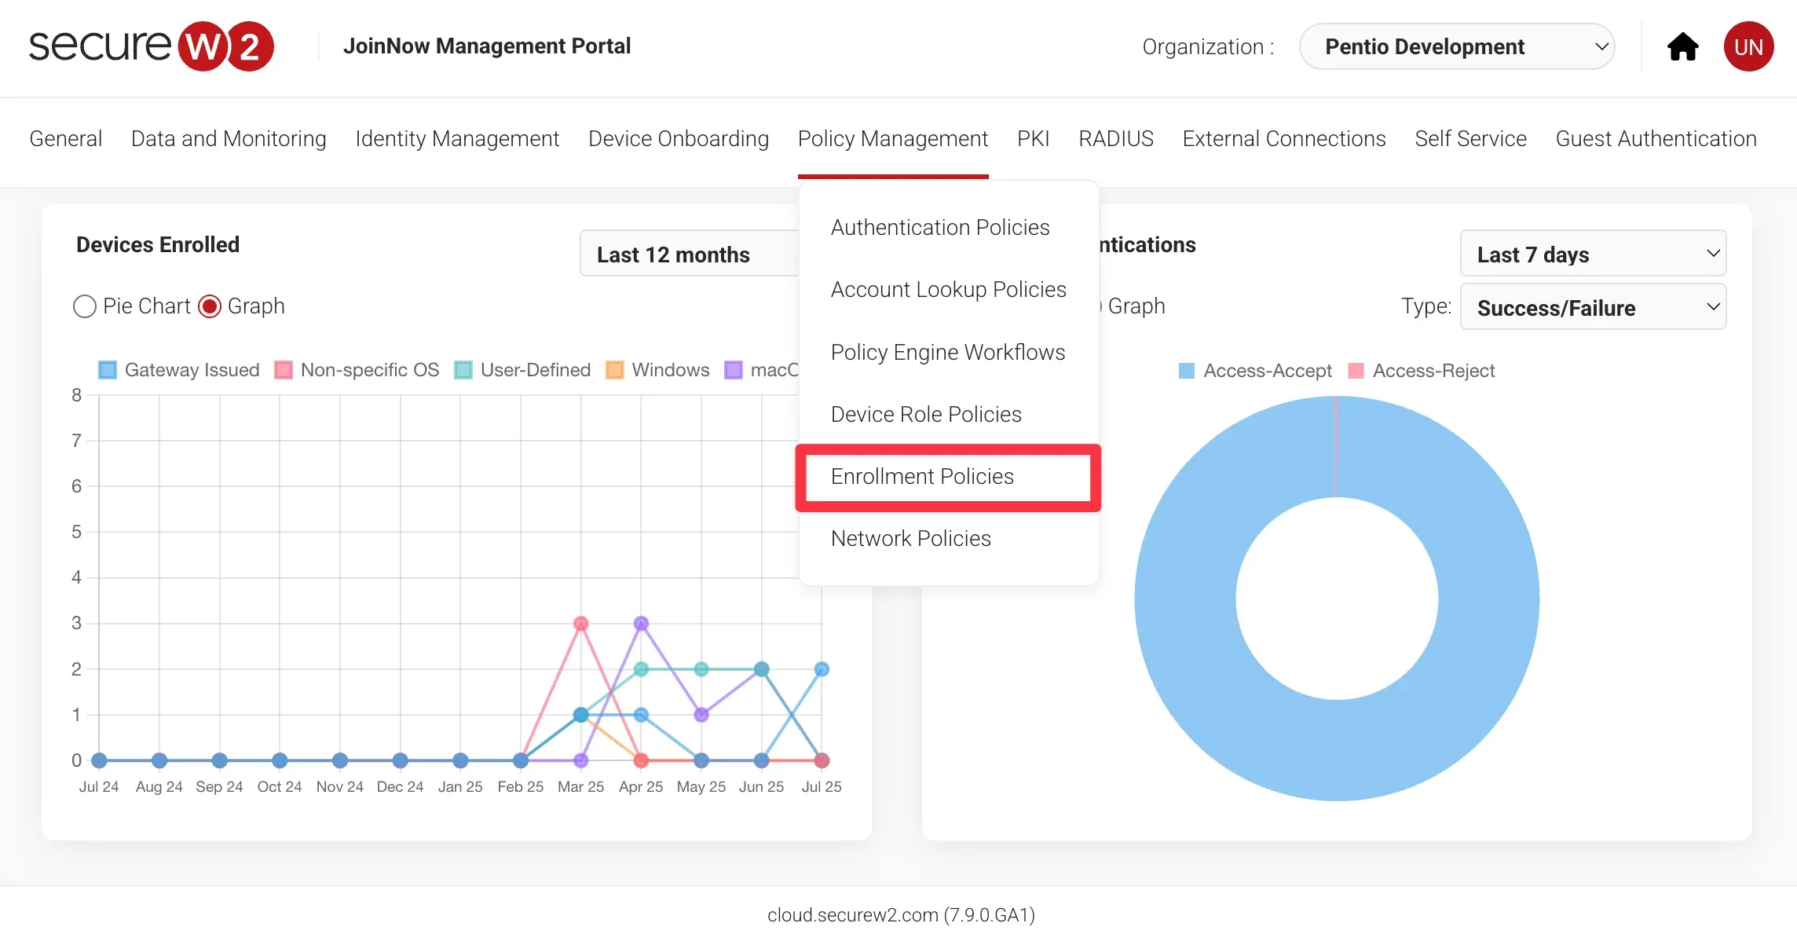
Task: Open the UN user avatar menu
Action: [x=1748, y=47]
